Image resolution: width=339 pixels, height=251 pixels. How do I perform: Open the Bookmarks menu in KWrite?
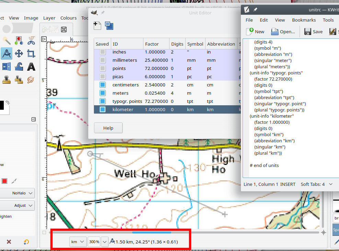(304, 20)
